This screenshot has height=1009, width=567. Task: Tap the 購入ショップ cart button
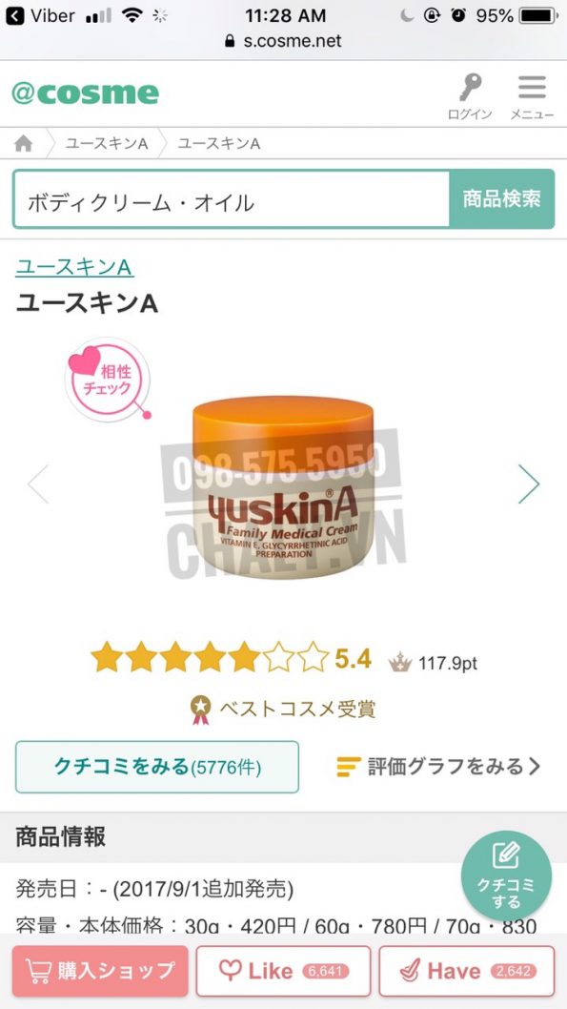[100, 971]
